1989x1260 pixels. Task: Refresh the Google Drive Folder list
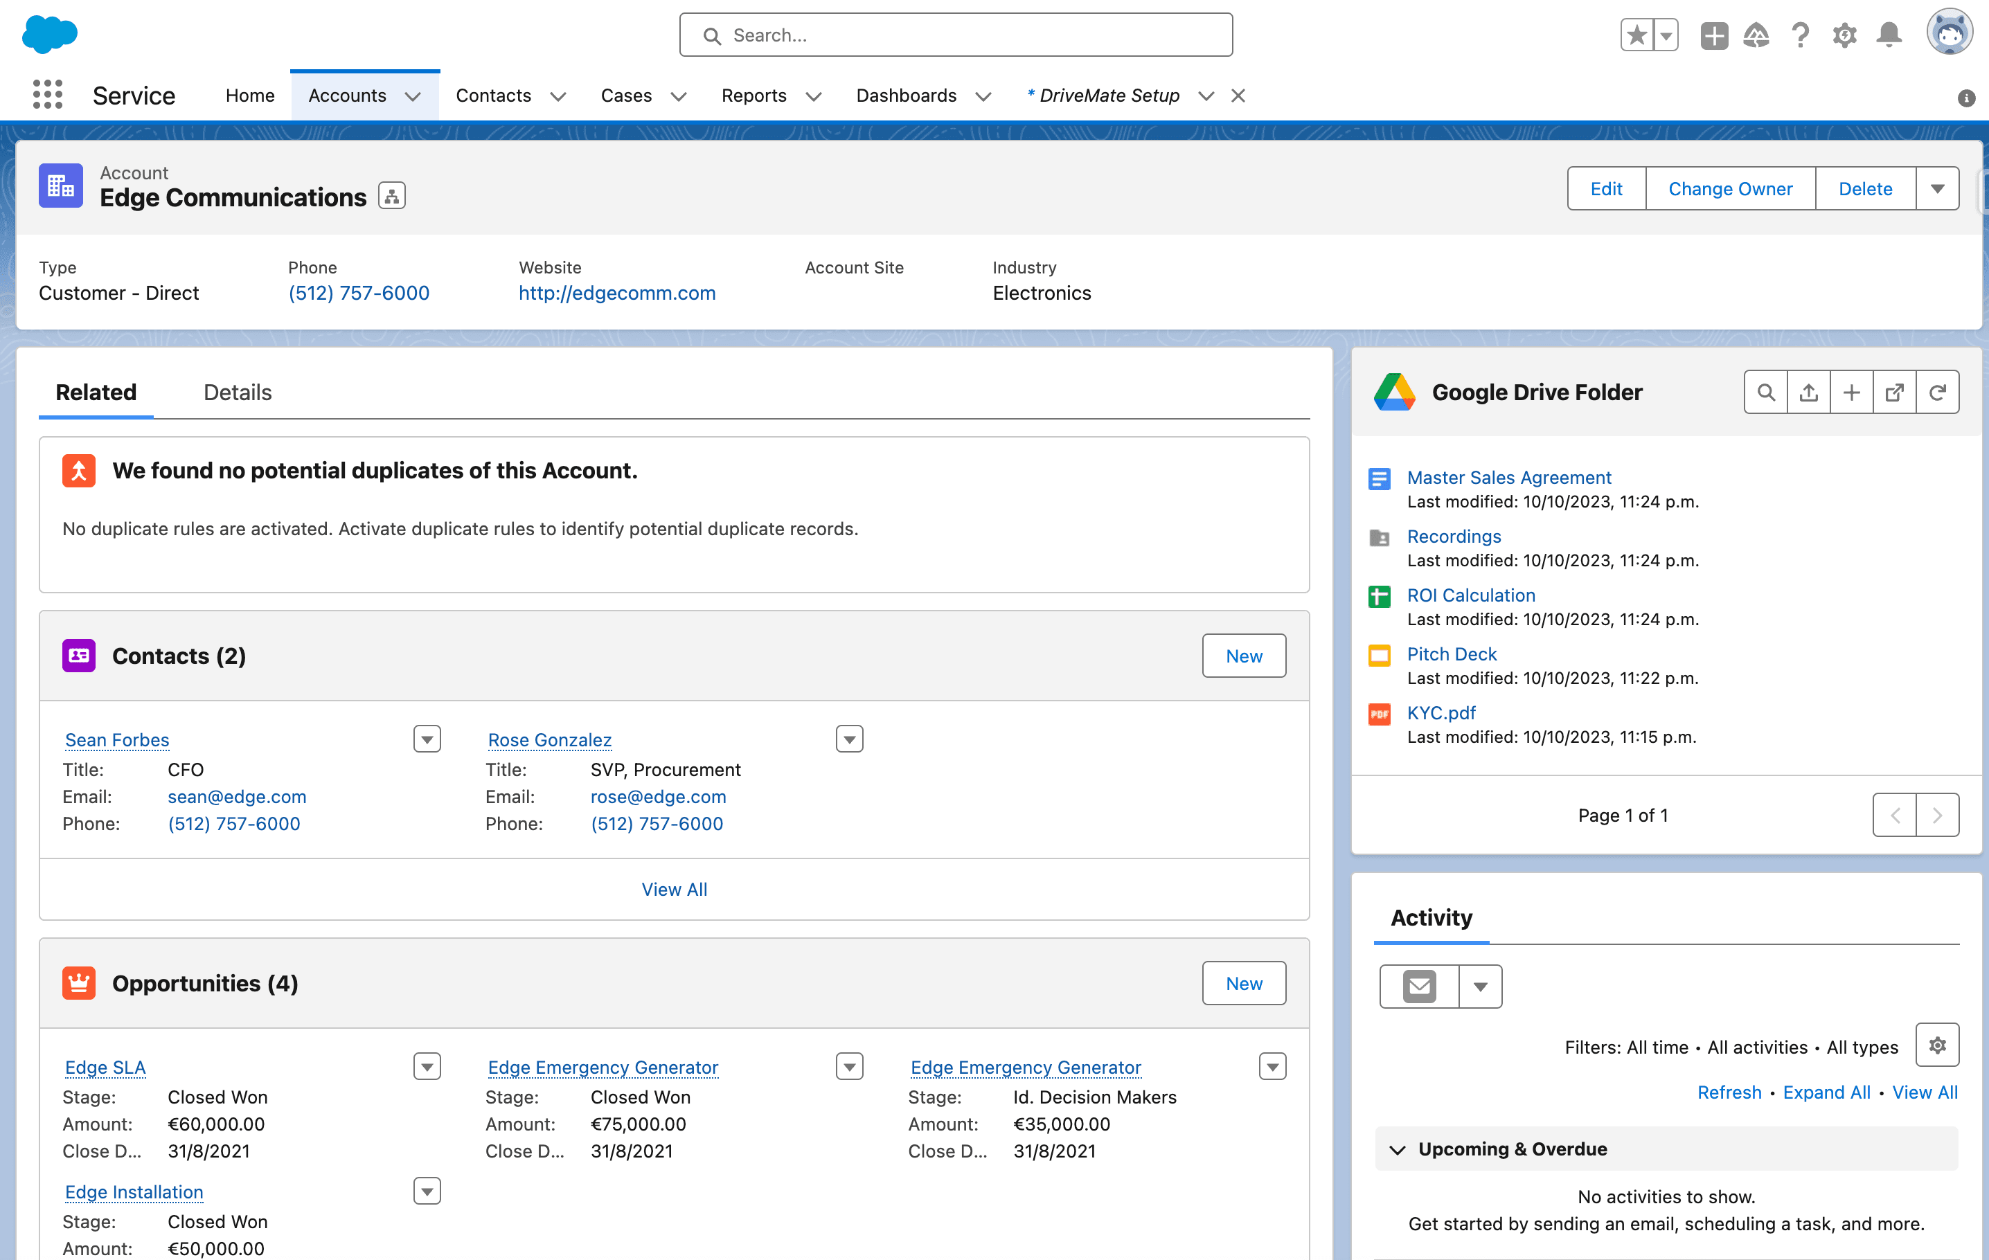coord(1938,393)
